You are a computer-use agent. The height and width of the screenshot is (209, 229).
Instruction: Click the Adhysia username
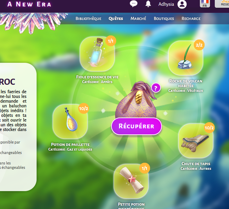[x=166, y=4]
